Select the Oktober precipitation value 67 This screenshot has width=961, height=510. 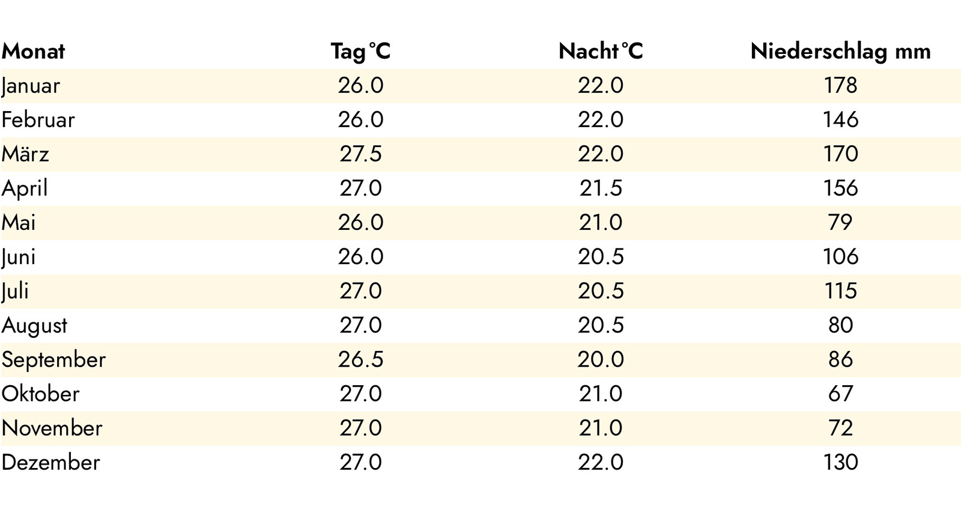tap(840, 394)
